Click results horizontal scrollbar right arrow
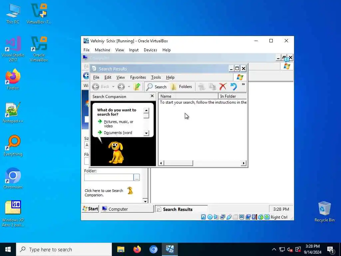 click(x=244, y=163)
